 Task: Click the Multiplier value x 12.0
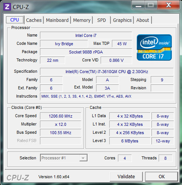click(61, 124)
